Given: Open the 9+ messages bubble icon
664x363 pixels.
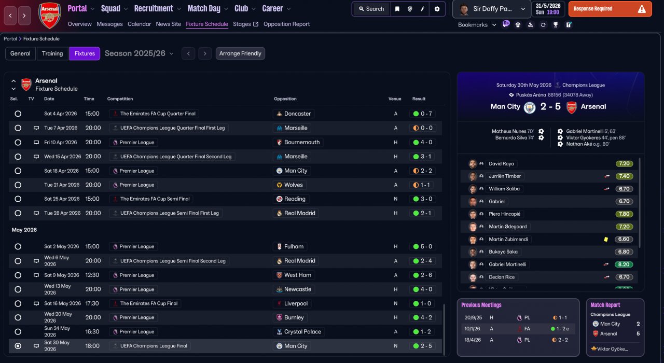Looking at the screenshot, I should 506,24.
